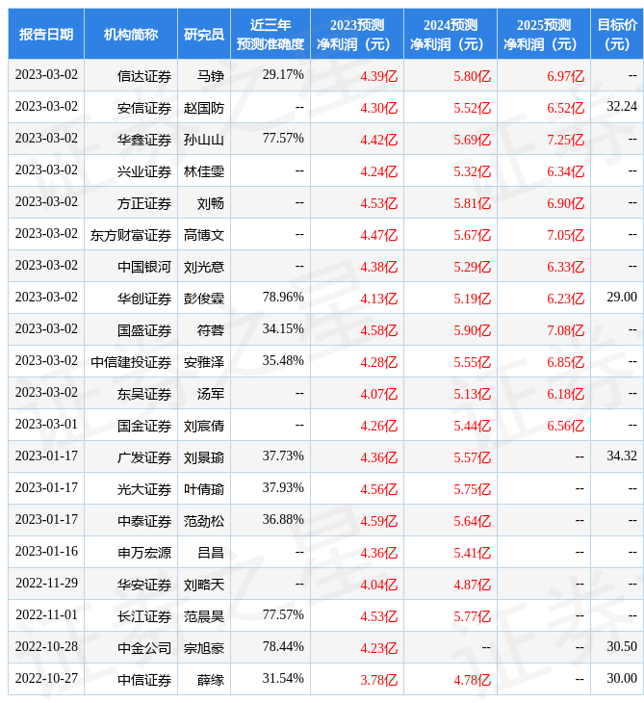Click the 2023预测净利润 column header
This screenshot has height=703, width=644.
coord(357,34)
